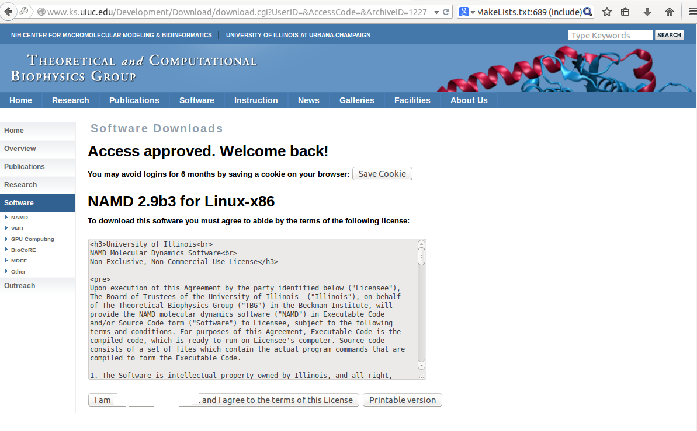
Task: Click in the Type Keywords search field
Action: [609, 36]
